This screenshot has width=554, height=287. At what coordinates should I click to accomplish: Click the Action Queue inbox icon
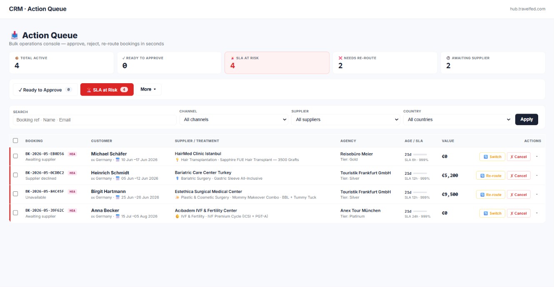pyautogui.click(x=15, y=35)
